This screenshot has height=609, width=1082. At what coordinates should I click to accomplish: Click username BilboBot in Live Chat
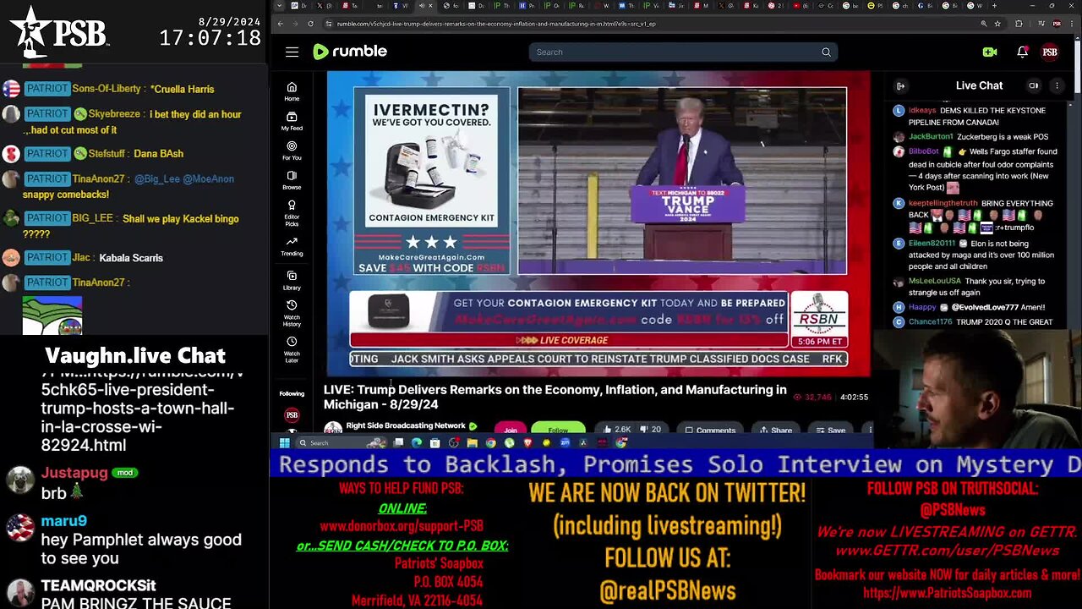(924, 151)
